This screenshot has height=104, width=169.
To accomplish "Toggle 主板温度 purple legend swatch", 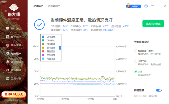I will pos(43,55).
